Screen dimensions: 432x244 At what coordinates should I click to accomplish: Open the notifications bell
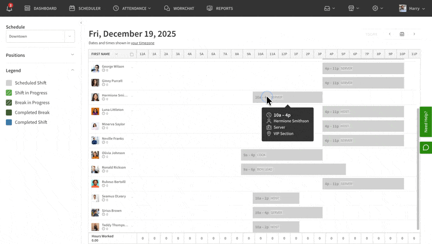(x=9, y=8)
